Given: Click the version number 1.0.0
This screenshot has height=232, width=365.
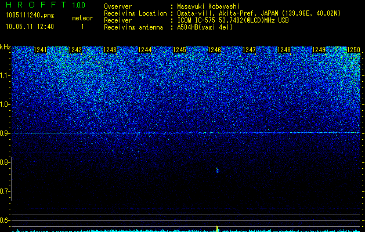Looking at the screenshot, I should click(78, 5).
